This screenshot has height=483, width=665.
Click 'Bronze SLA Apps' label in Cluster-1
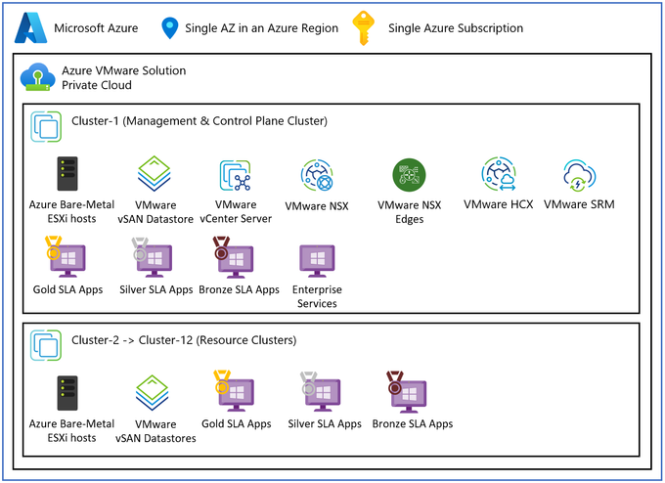click(x=240, y=289)
